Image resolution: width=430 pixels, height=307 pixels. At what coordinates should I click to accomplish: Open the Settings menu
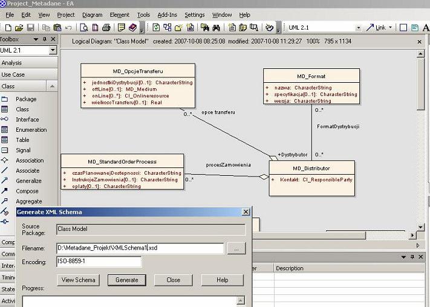194,15
